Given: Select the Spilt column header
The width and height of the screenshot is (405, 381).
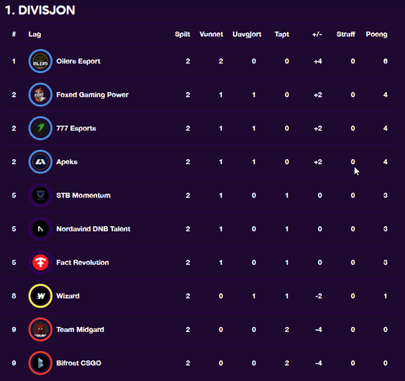Looking at the screenshot, I should (182, 35).
